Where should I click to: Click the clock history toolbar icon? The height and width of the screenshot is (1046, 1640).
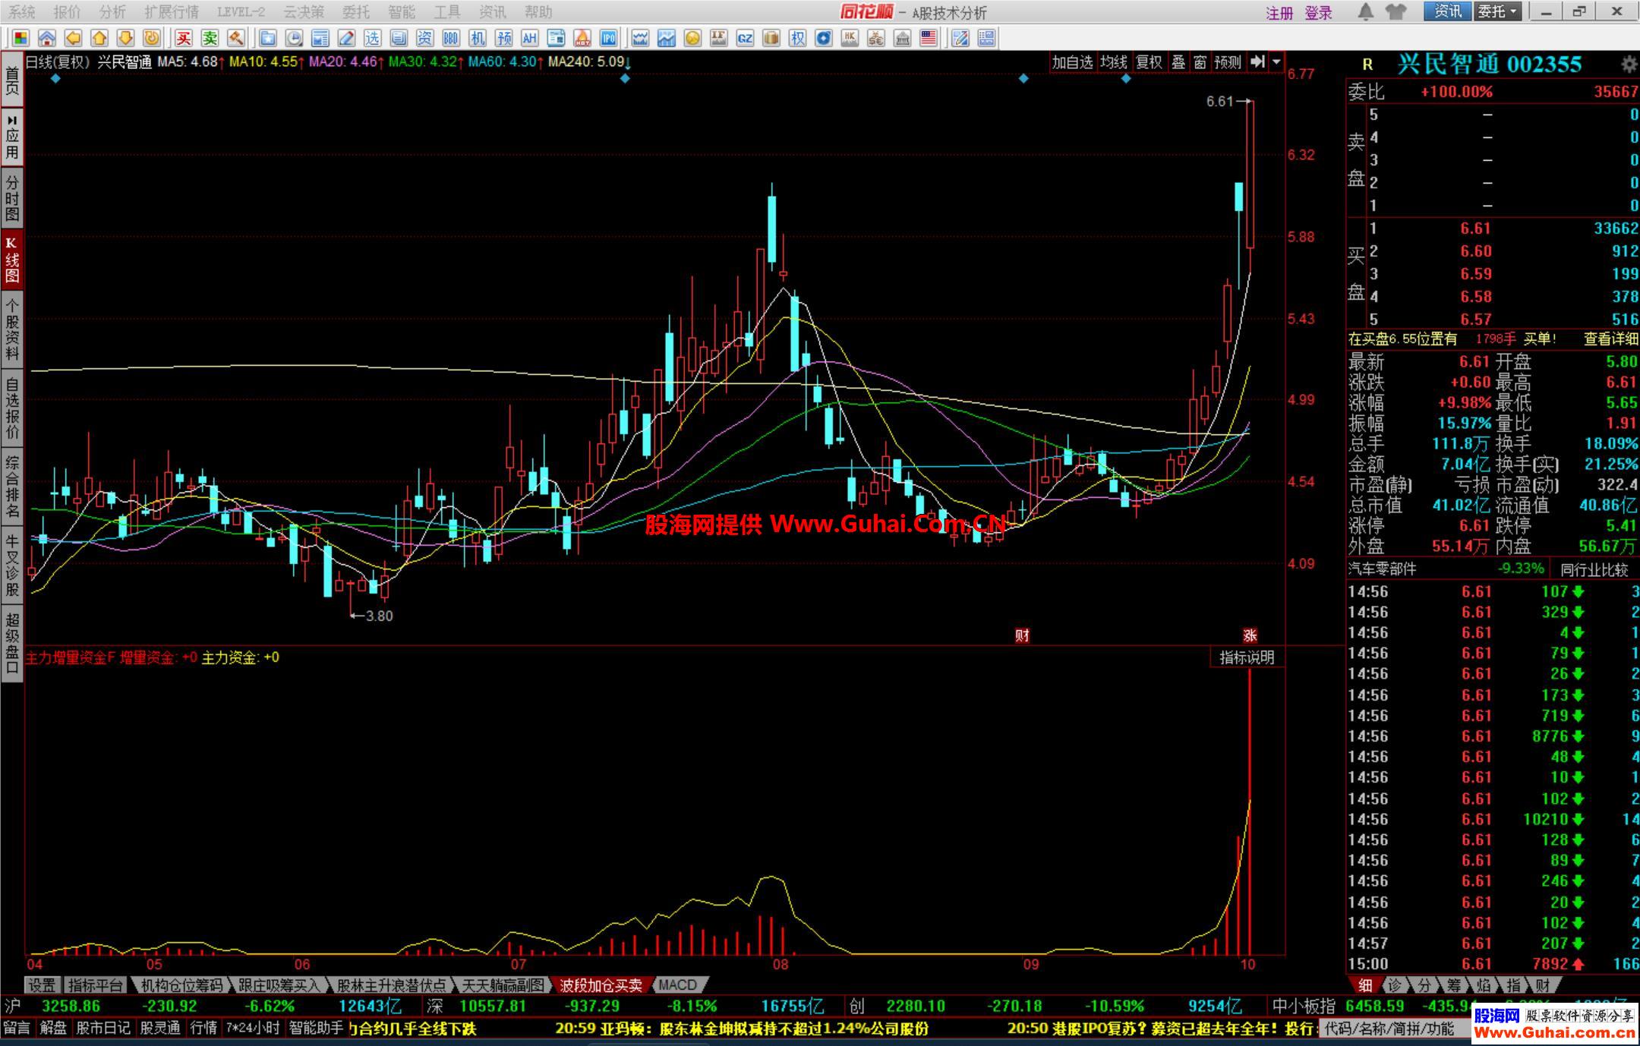(x=294, y=38)
